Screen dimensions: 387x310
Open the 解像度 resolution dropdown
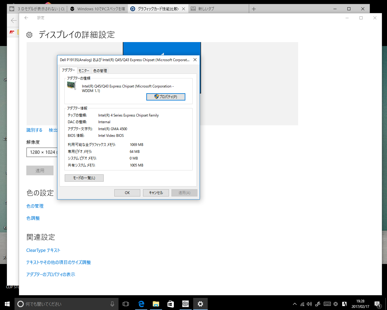pos(42,152)
